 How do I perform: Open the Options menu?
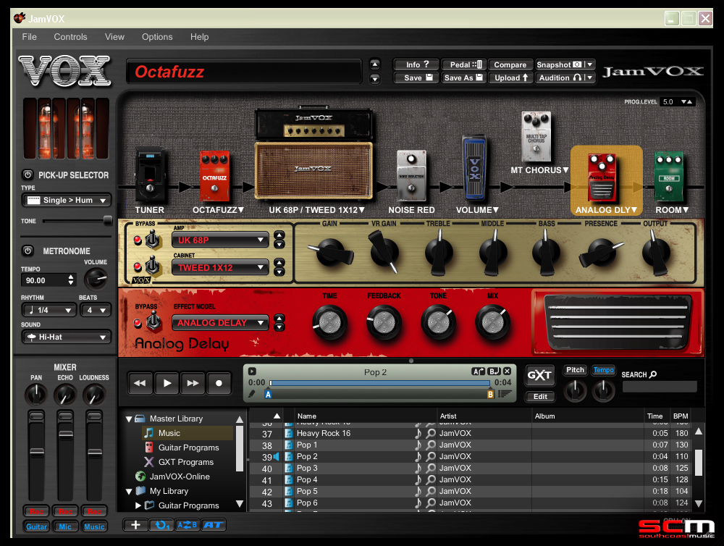click(x=157, y=36)
